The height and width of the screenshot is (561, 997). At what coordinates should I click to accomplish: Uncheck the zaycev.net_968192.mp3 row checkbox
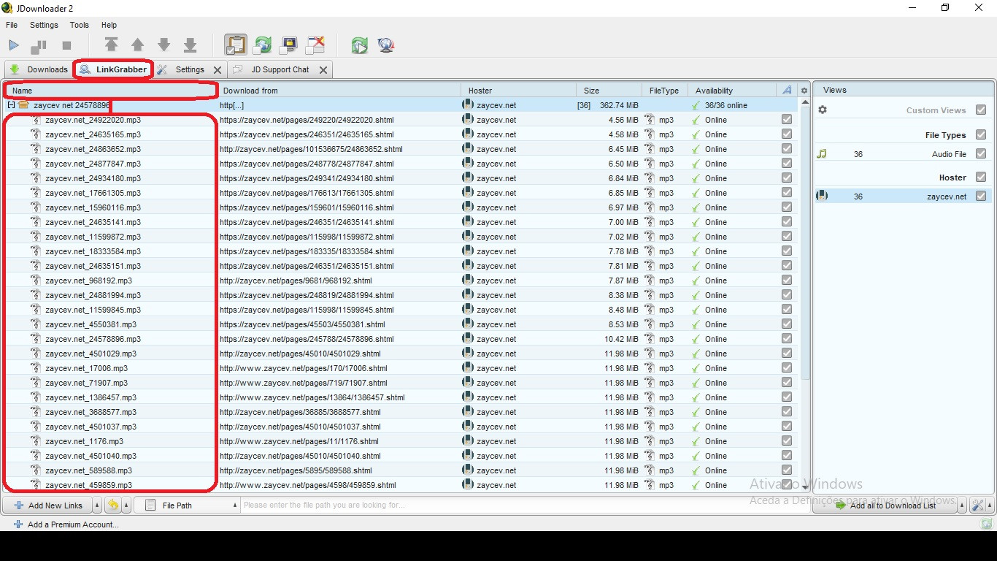click(787, 280)
